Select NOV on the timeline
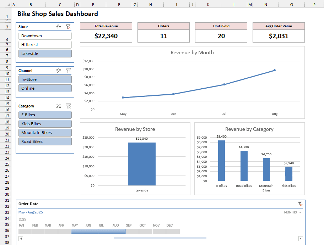The height and width of the screenshot is (245, 324). 159,231
